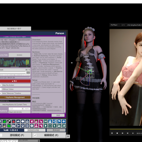
Task: Click the red ship icon in the toolbar
Action: click(13, 121)
